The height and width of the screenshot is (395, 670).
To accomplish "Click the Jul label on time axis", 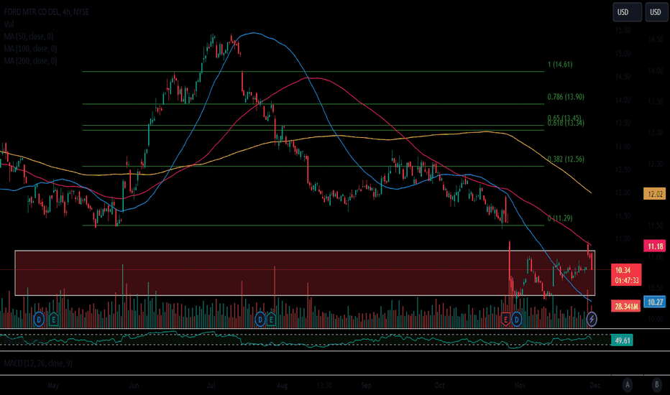I will pos(210,385).
